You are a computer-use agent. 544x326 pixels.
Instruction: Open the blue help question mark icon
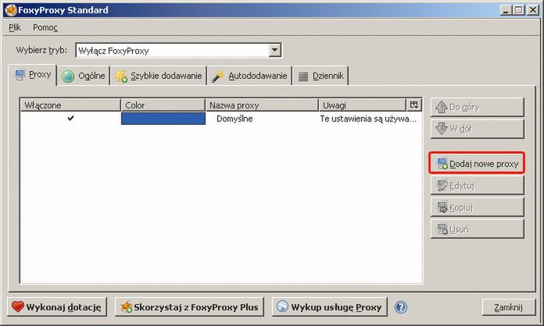(x=401, y=307)
